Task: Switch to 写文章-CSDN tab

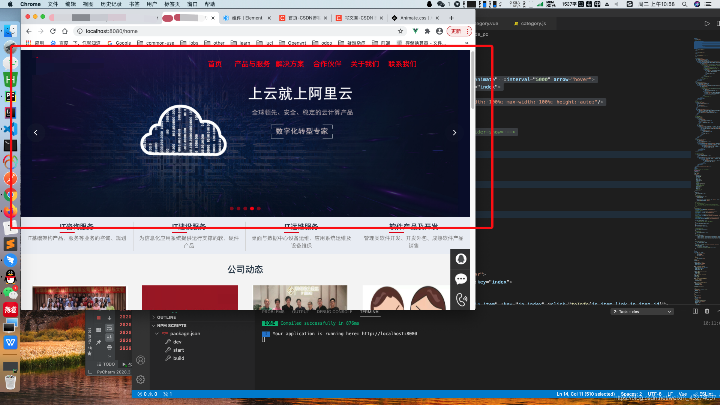Action: (359, 18)
